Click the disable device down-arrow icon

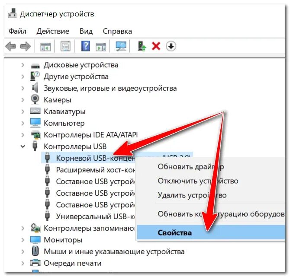coord(171,46)
